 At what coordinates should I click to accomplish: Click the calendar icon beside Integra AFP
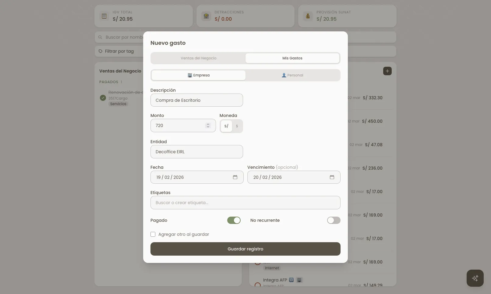pos(299,280)
